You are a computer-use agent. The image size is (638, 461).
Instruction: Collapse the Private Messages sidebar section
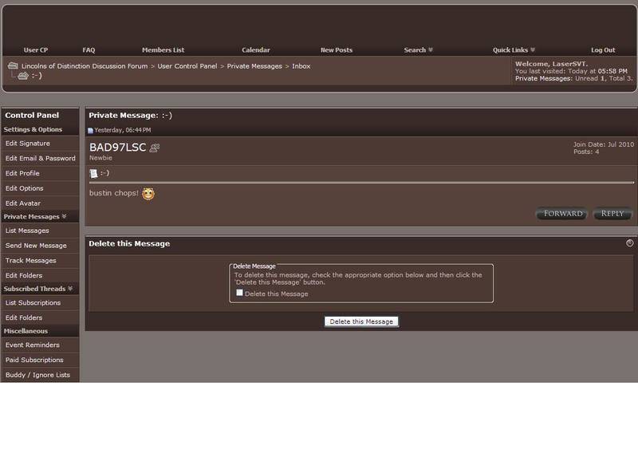(x=64, y=216)
